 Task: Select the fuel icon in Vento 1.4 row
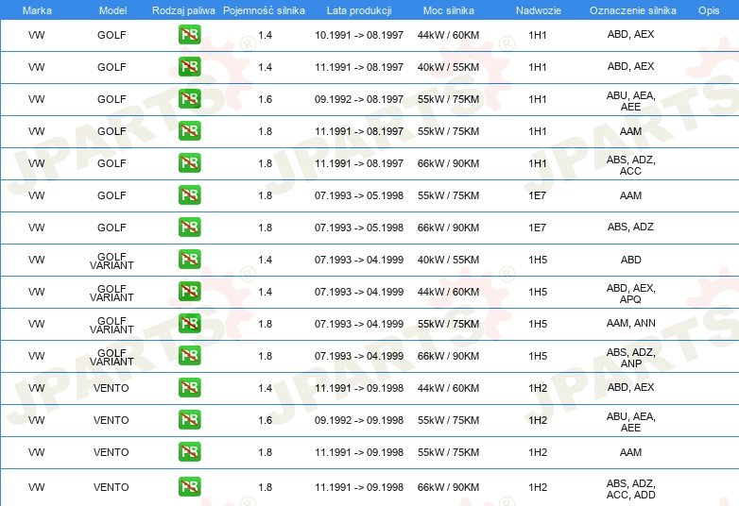[x=189, y=387]
